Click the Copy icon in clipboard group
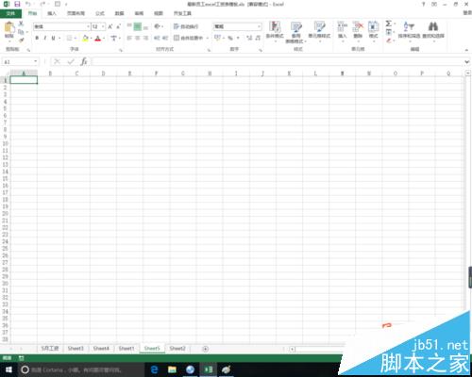 21,32
